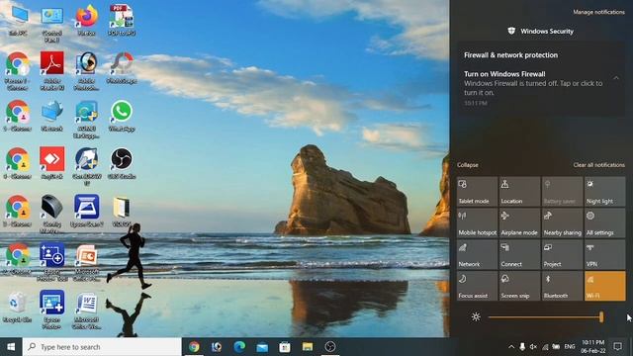The height and width of the screenshot is (356, 633).
Task: Toggle Focus assist quick action
Action: pos(477,286)
